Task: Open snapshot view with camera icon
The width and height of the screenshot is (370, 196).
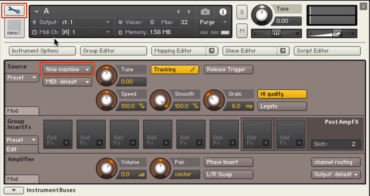Action: click(x=205, y=12)
